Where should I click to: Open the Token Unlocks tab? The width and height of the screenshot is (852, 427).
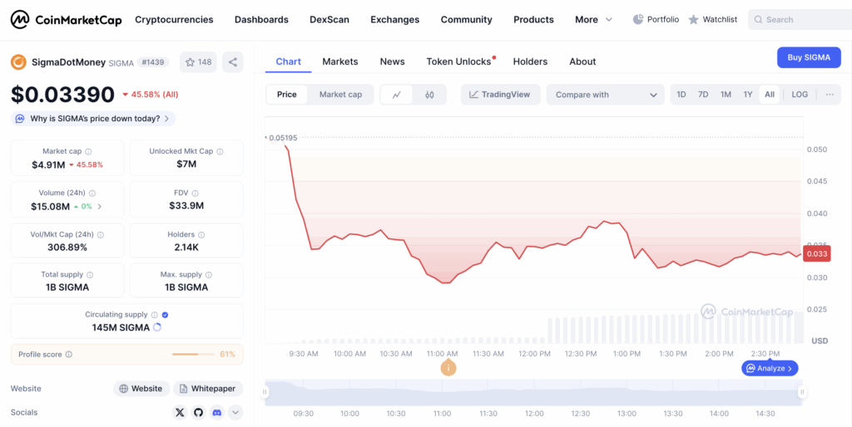(458, 61)
